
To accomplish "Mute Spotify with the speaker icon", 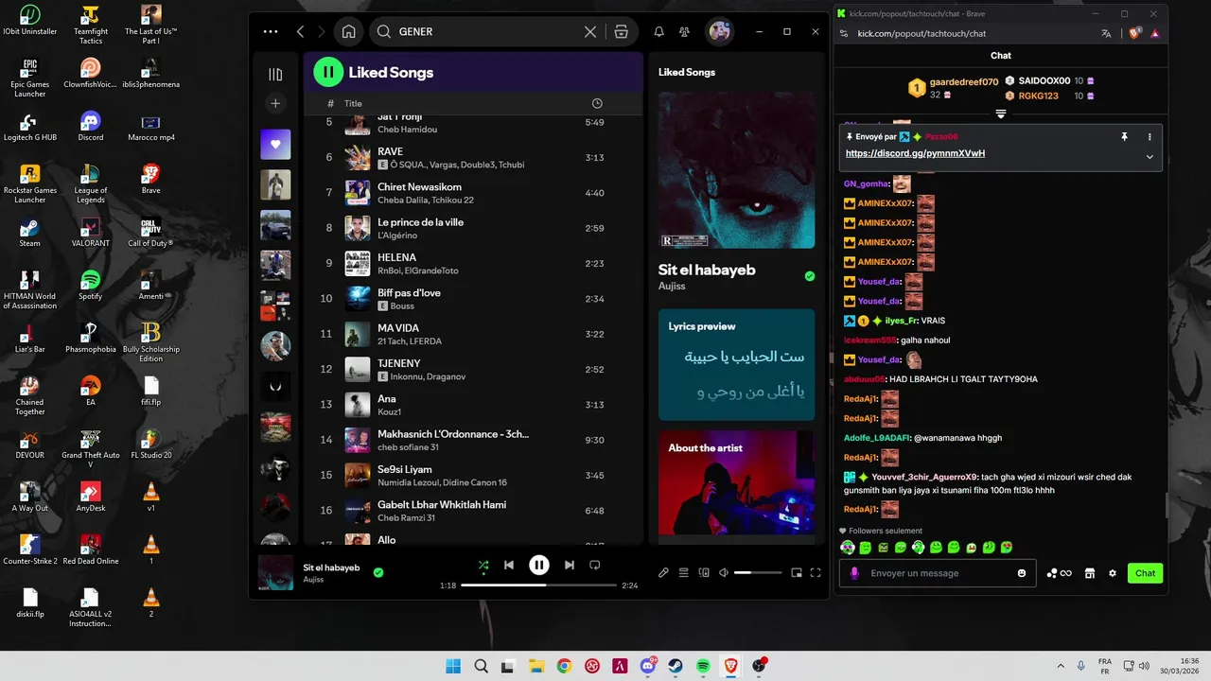I will (724, 572).
